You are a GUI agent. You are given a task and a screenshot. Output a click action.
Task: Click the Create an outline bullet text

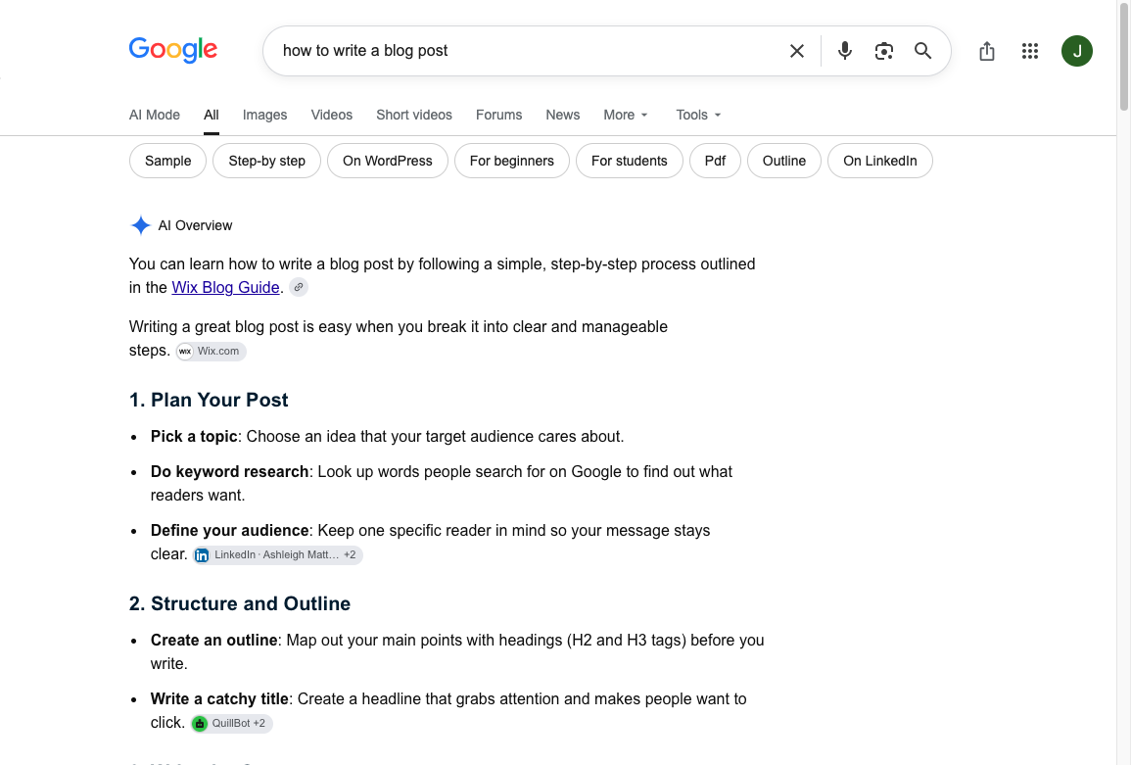(457, 651)
